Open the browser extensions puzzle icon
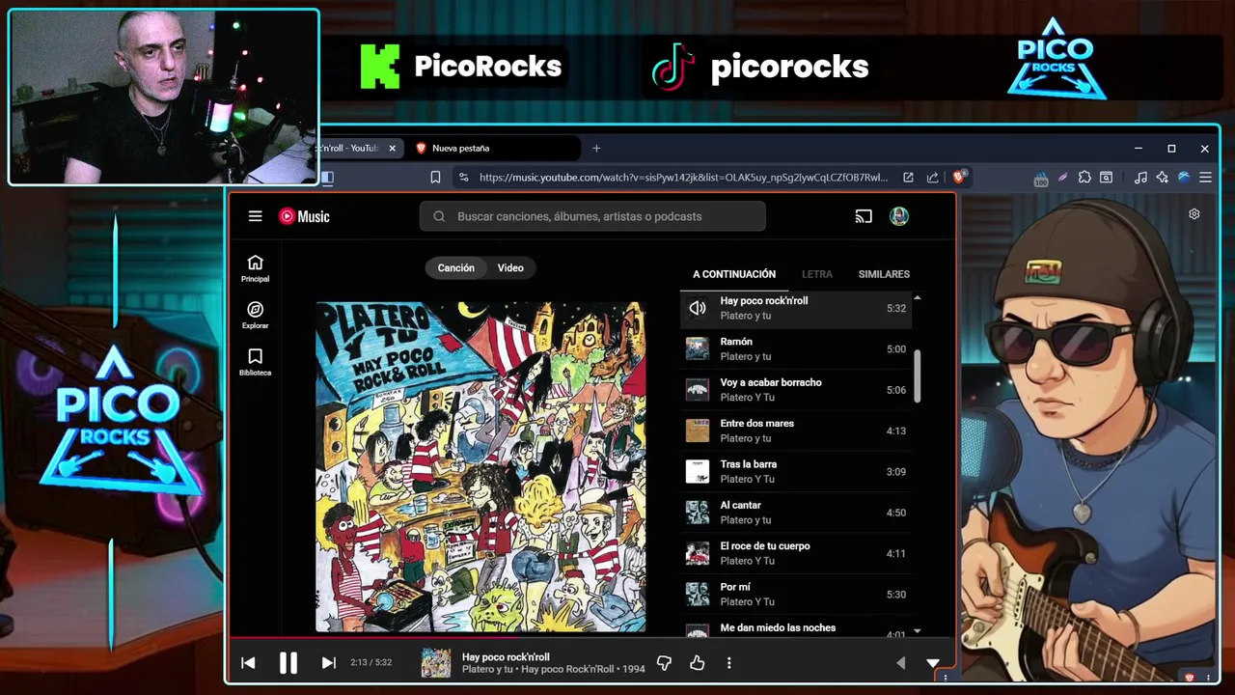1235x695 pixels. (1084, 178)
